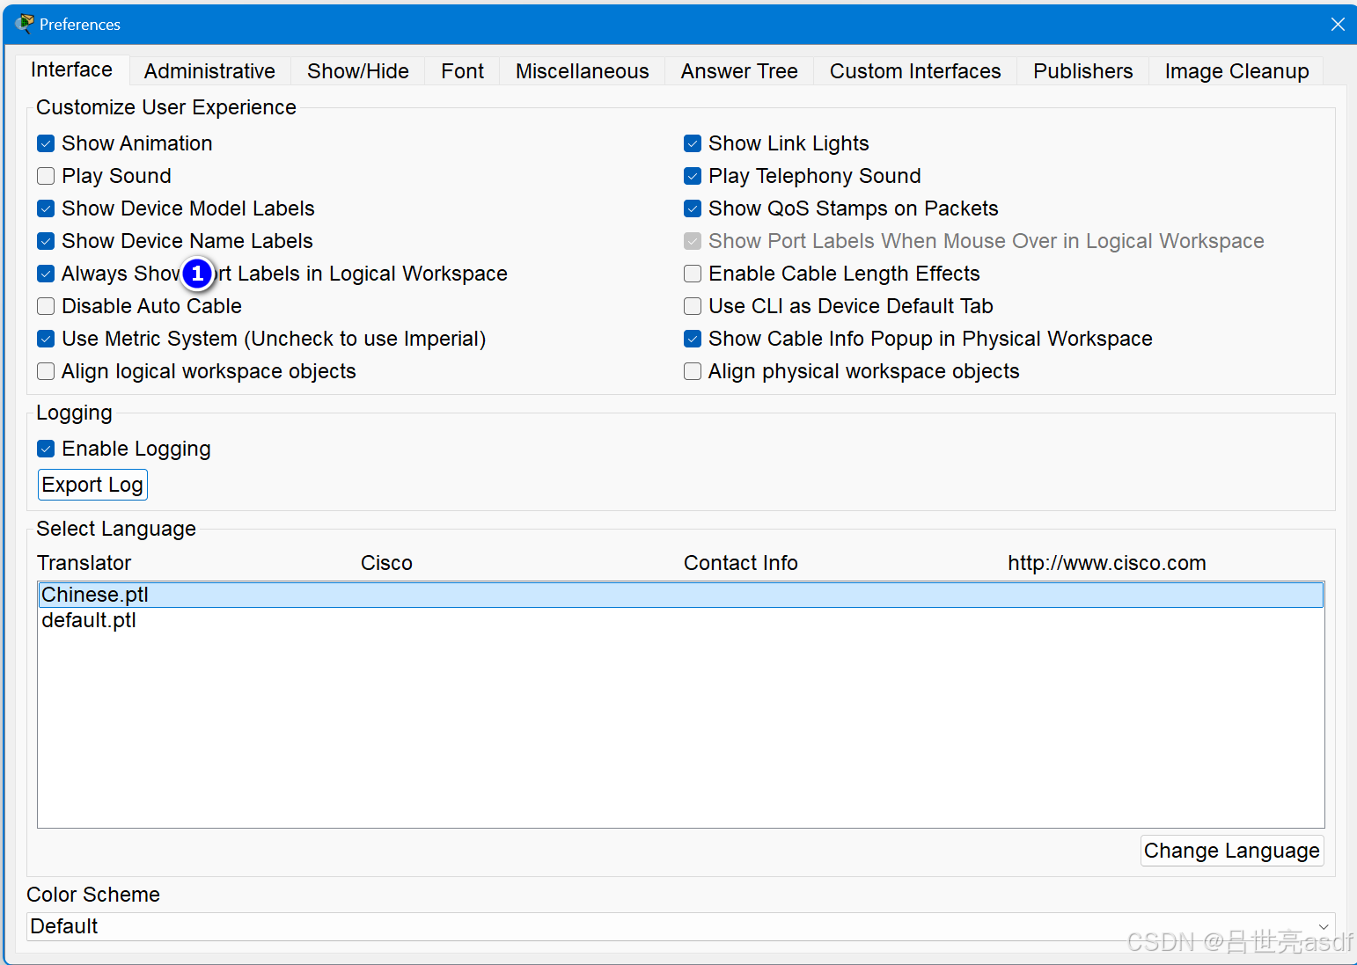Image resolution: width=1357 pixels, height=965 pixels.
Task: Open the Publishers tab
Action: click(x=1083, y=71)
